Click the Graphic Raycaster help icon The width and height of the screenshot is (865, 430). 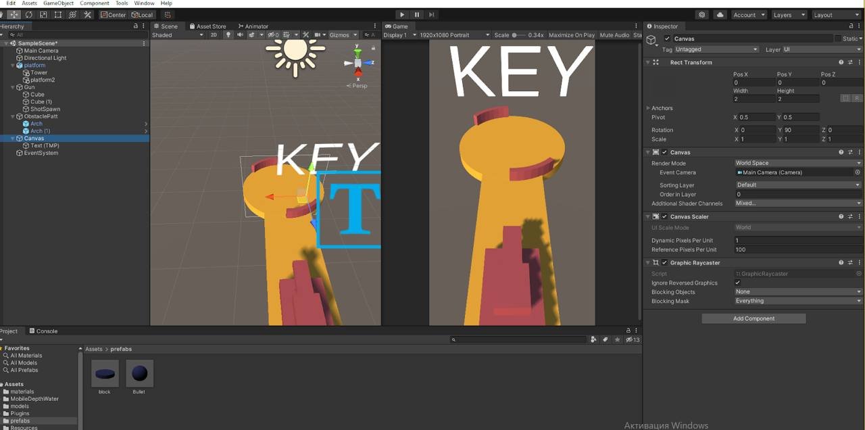coord(841,262)
